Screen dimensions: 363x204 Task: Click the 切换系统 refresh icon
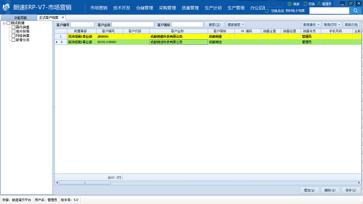(267, 11)
